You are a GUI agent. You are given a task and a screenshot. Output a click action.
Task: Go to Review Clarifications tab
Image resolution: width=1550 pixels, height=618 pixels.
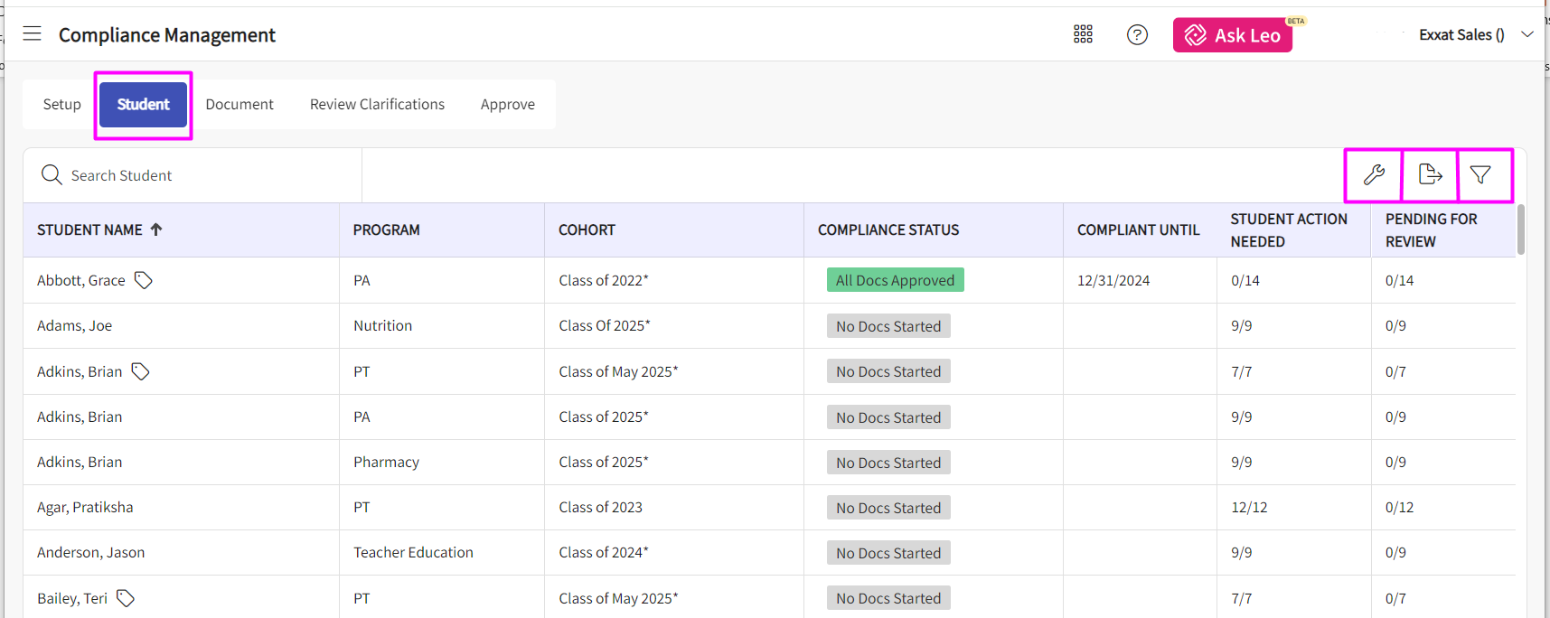[377, 105]
